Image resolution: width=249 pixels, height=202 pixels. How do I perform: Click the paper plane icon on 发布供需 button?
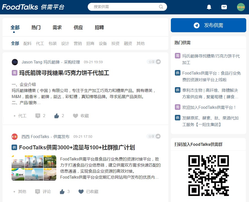pyautogui.click(x=197, y=25)
